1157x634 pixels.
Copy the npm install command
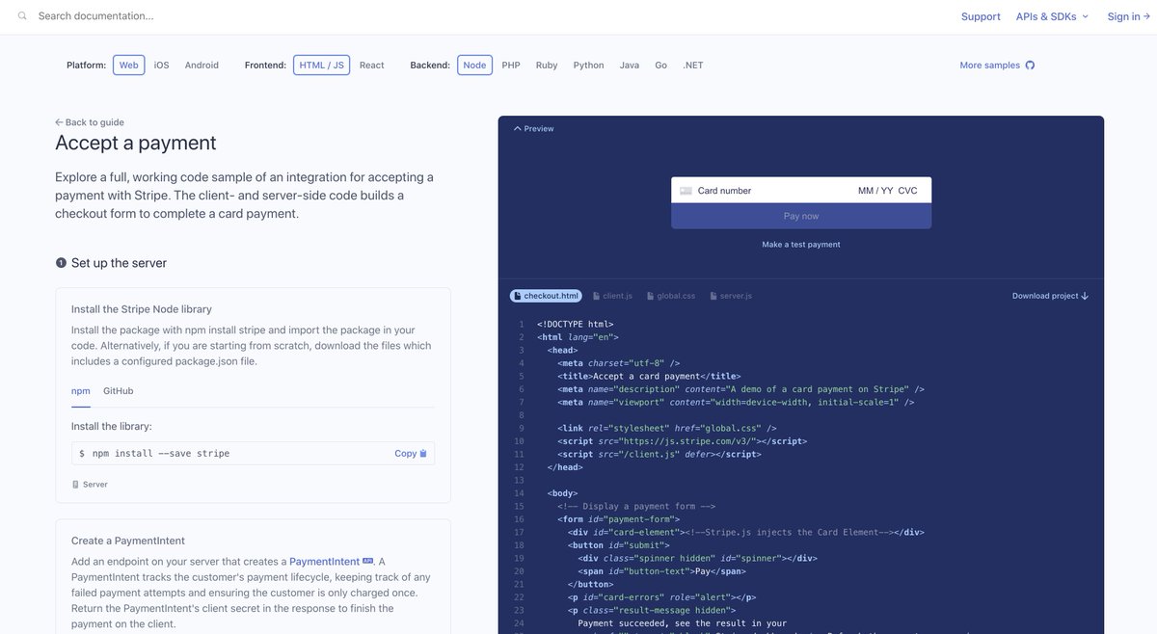411,454
